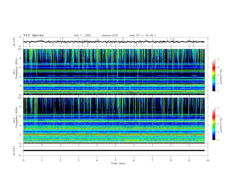The image size is (234, 180).
Task: Click the log(PSD) label beside the lower colorbar
Action: (221, 125)
